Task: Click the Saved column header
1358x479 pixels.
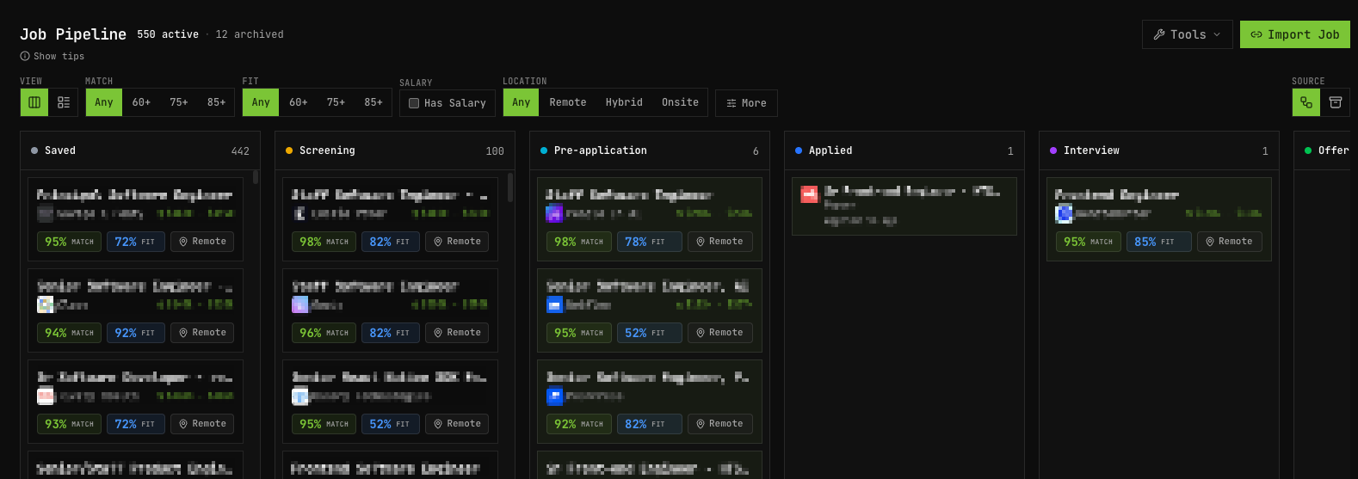Action: point(140,150)
